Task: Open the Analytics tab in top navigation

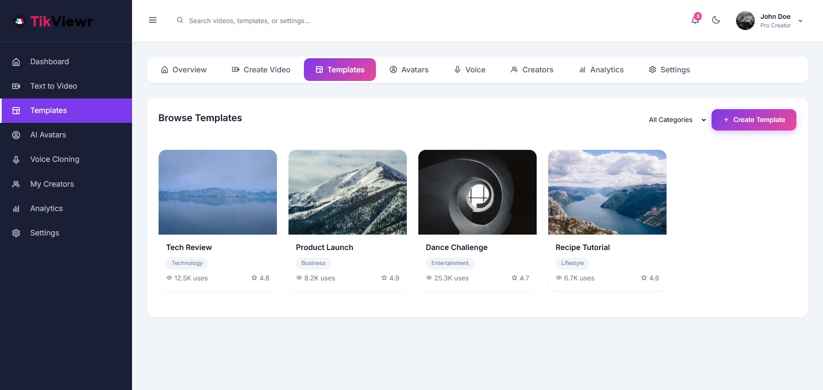Action: coord(601,70)
